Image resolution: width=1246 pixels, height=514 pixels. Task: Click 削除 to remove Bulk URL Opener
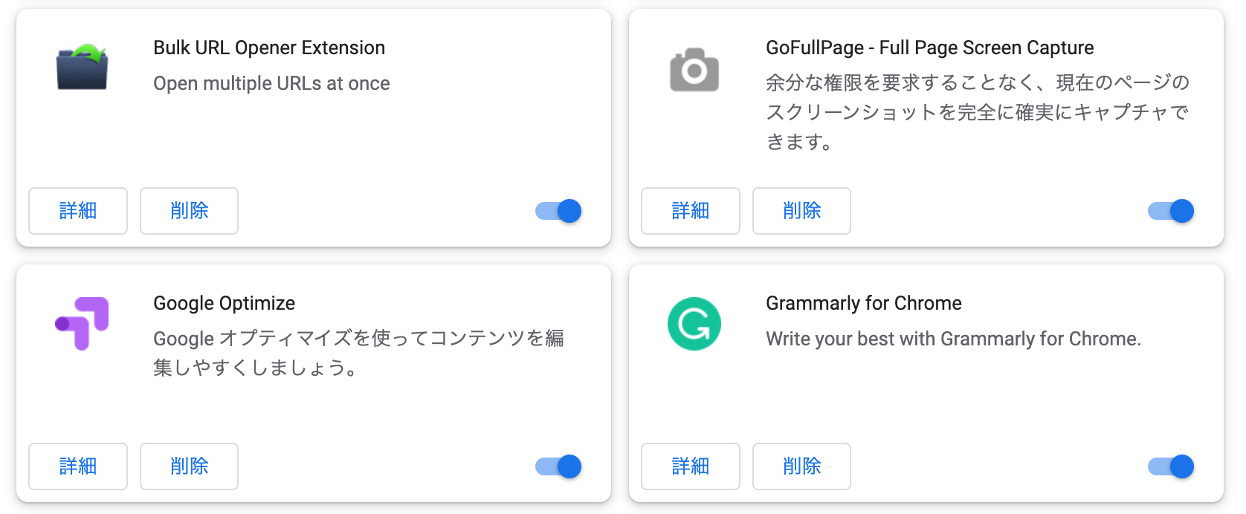click(189, 211)
